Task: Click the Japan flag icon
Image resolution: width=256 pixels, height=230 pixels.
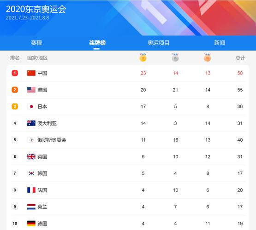Action: point(31,106)
